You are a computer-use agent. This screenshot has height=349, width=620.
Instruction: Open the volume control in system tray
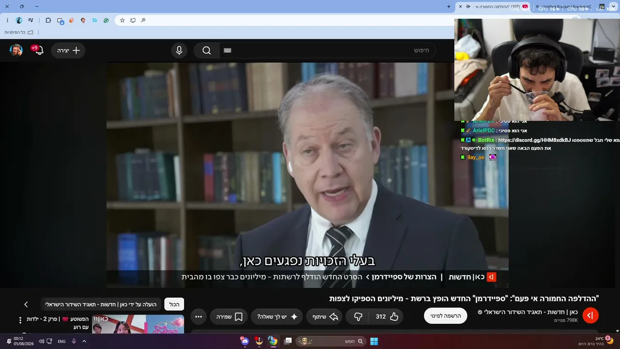click(42, 341)
